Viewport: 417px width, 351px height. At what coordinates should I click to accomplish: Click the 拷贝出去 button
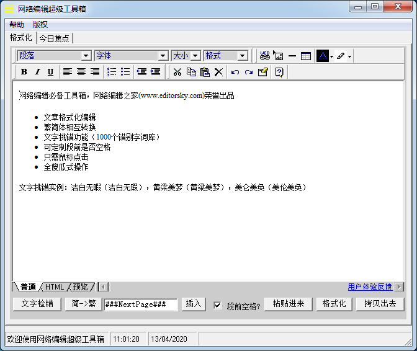(x=380, y=304)
